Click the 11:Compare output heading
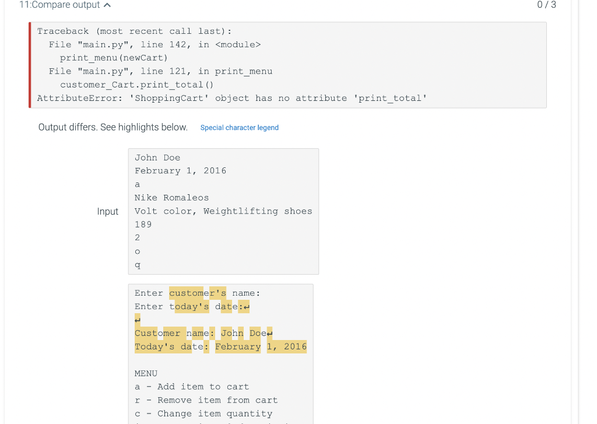This screenshot has width=597, height=424. coord(59,5)
